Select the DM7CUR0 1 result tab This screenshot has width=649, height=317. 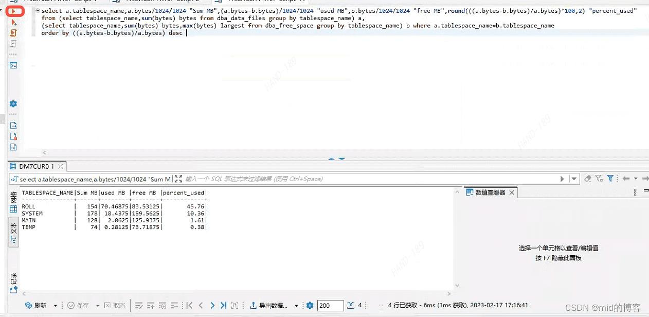click(x=32, y=167)
